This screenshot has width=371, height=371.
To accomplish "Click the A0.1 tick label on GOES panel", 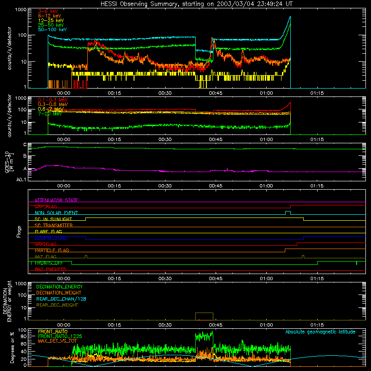I will 21,180.
